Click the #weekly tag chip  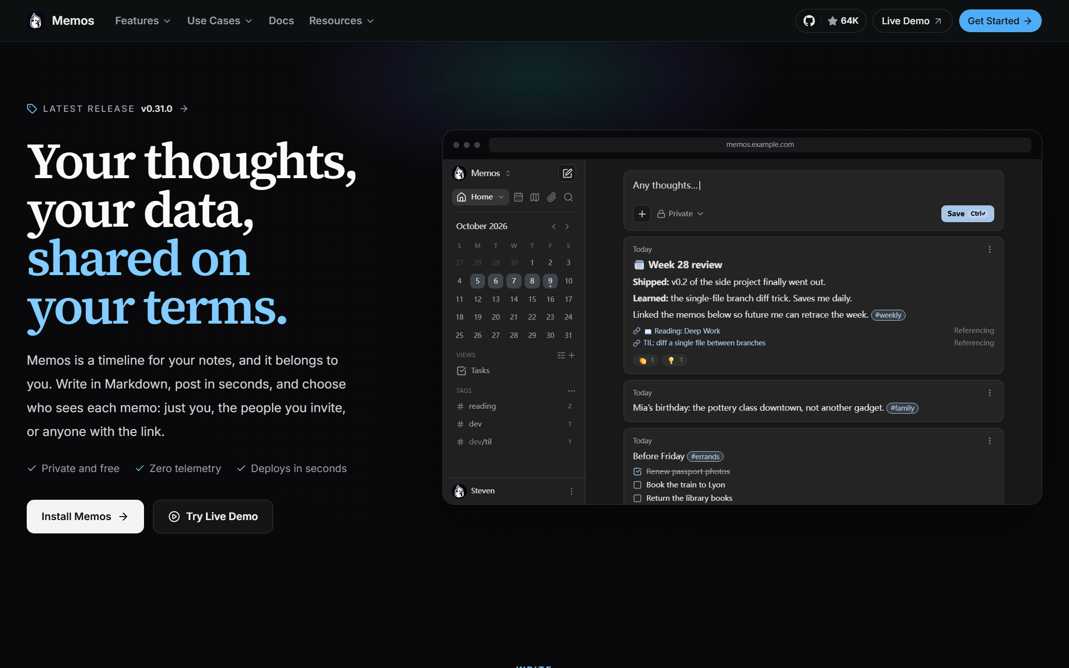(888, 315)
